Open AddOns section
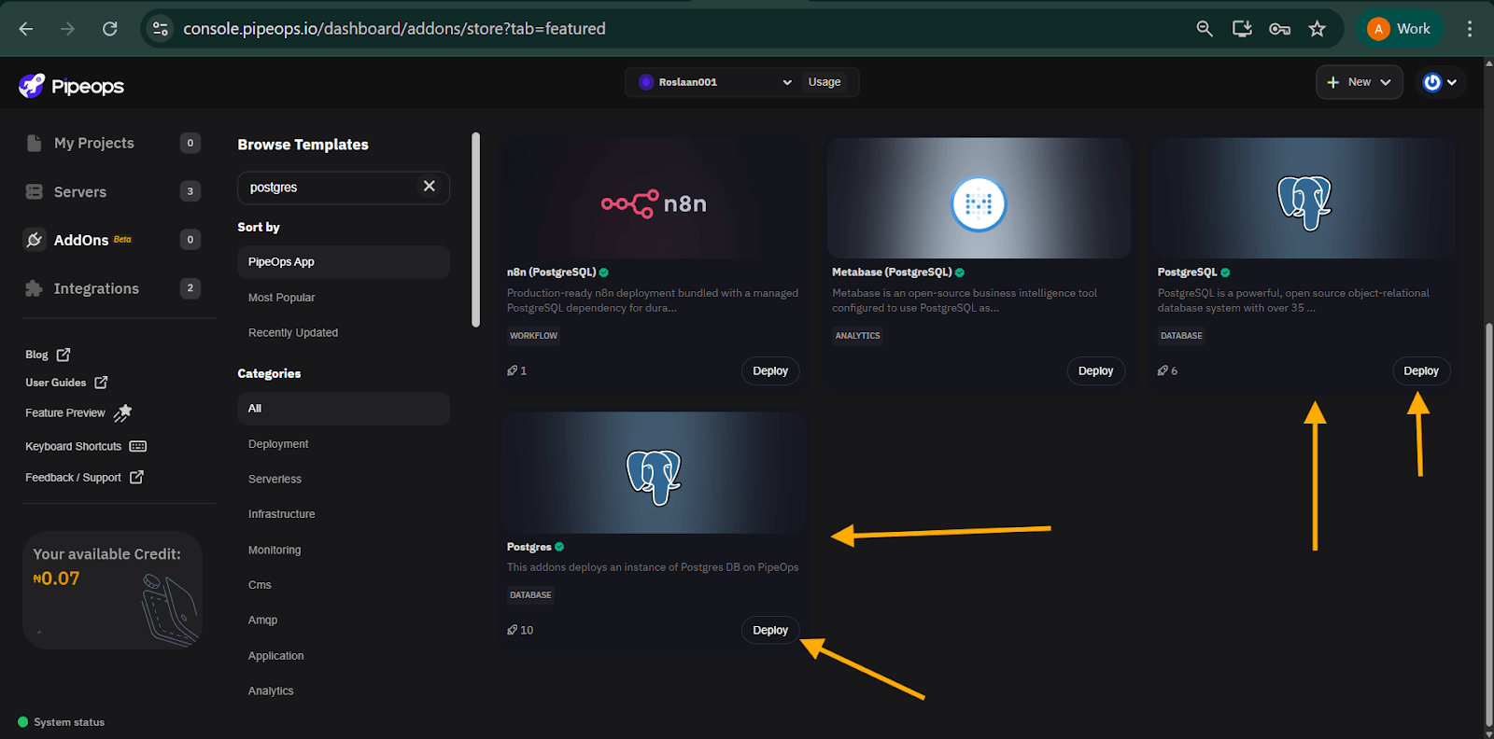 click(113, 240)
